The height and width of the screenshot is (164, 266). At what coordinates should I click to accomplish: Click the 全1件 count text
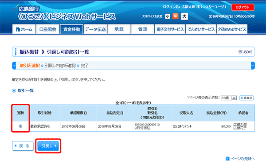tap(133, 102)
